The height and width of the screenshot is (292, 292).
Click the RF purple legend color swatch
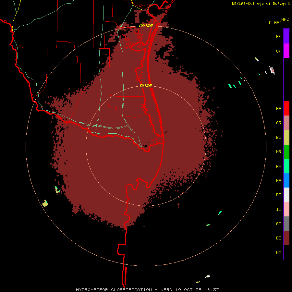point(286,36)
